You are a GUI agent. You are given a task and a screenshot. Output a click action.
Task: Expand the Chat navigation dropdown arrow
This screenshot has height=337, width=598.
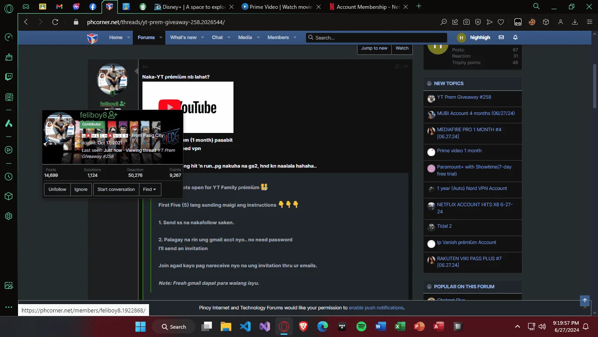click(229, 38)
